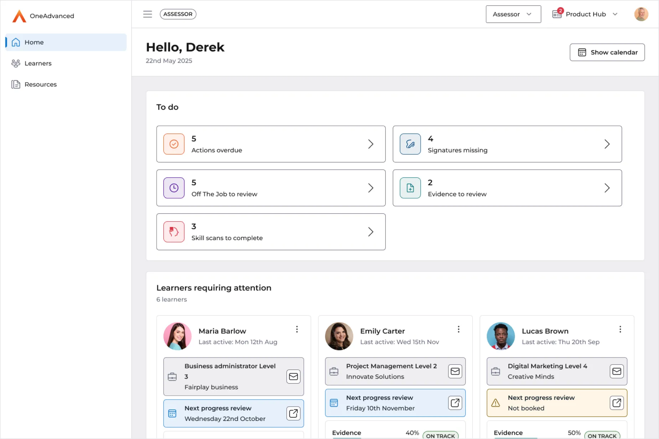659x439 pixels.
Task: Expand the Assessor role dropdown
Action: pyautogui.click(x=513, y=14)
